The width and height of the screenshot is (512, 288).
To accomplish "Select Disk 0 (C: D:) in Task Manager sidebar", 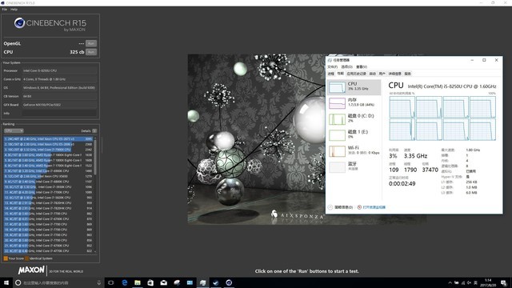I will pyautogui.click(x=354, y=119).
